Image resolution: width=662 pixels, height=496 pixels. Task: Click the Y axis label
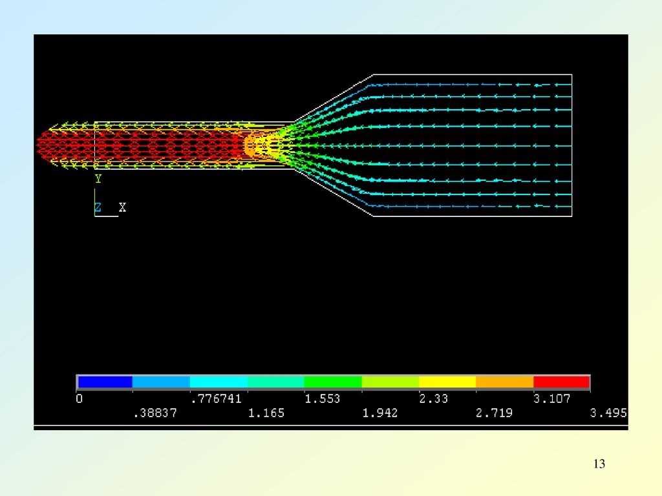[98, 179]
